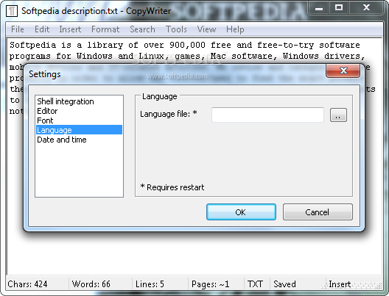Image resolution: width=389 pixels, height=296 pixels.
Task: Select Language settings category
Action: coord(79,130)
